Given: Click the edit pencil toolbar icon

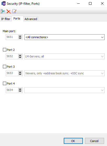Looking at the screenshot, I should (x=14, y=11).
